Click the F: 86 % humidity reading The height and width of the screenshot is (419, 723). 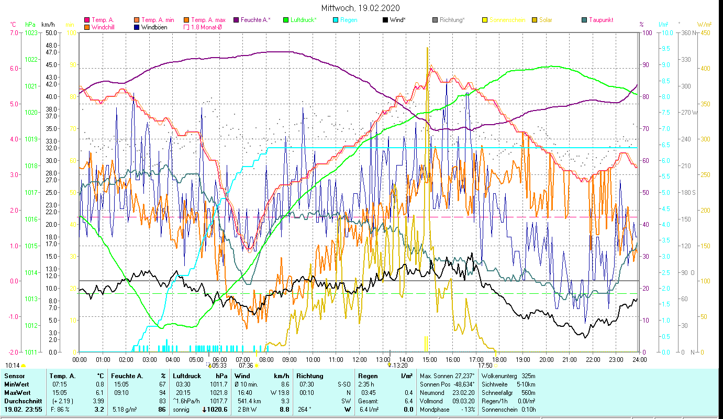(60, 410)
